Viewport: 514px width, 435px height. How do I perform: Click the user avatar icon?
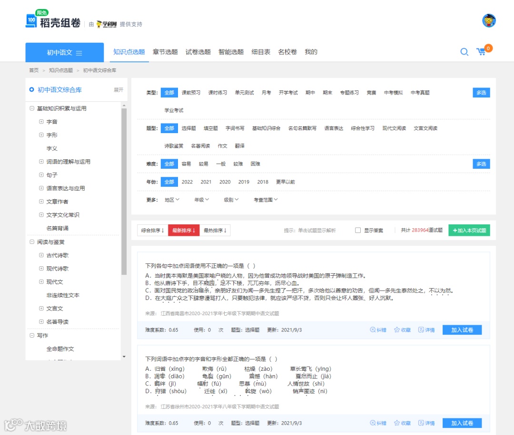click(x=489, y=20)
